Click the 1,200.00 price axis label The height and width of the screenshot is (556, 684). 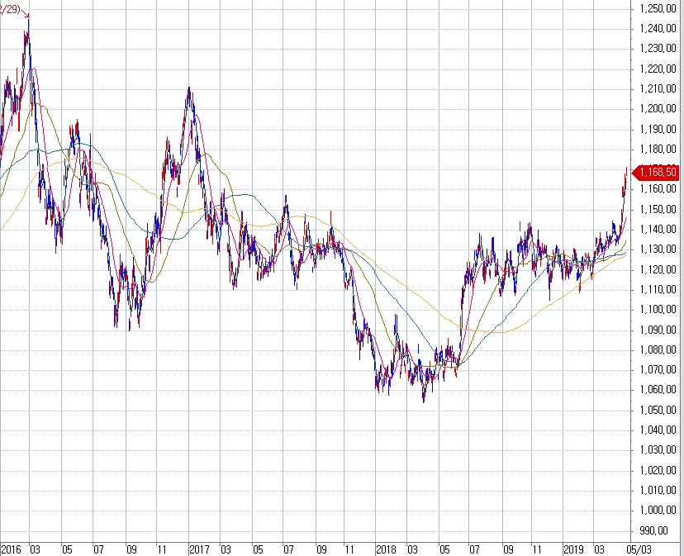click(x=658, y=109)
